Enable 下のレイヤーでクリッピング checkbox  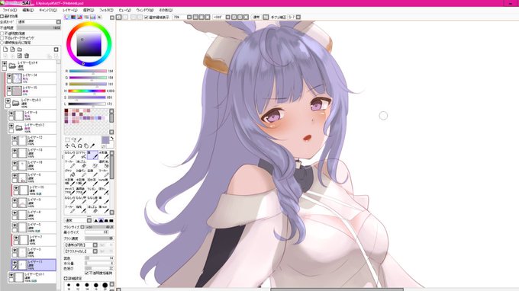pos(2,38)
